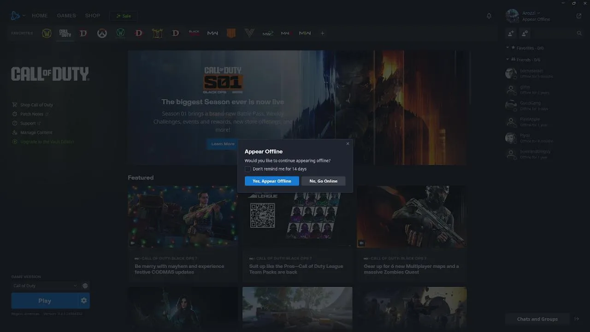Open Patch Notes link

30,114
